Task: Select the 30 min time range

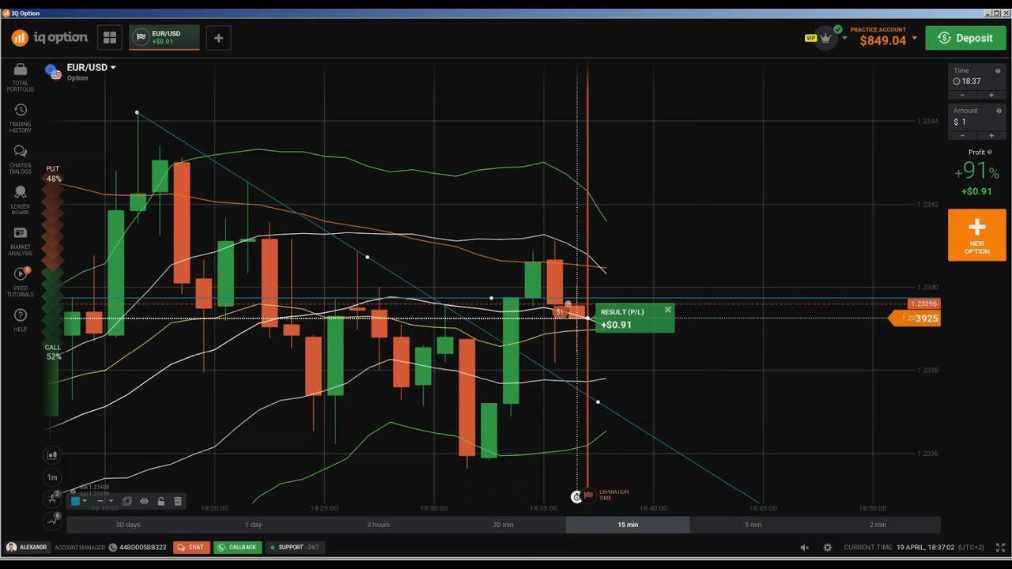Action: coord(503,525)
